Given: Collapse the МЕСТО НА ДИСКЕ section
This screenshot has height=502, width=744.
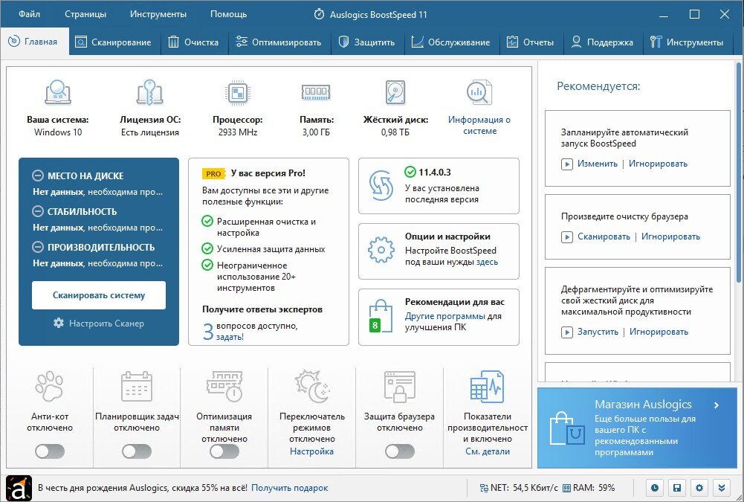Looking at the screenshot, I should [38, 176].
